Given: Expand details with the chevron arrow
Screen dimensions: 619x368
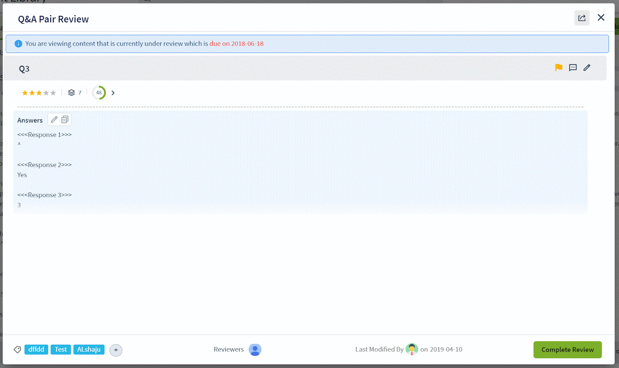Looking at the screenshot, I should (113, 93).
